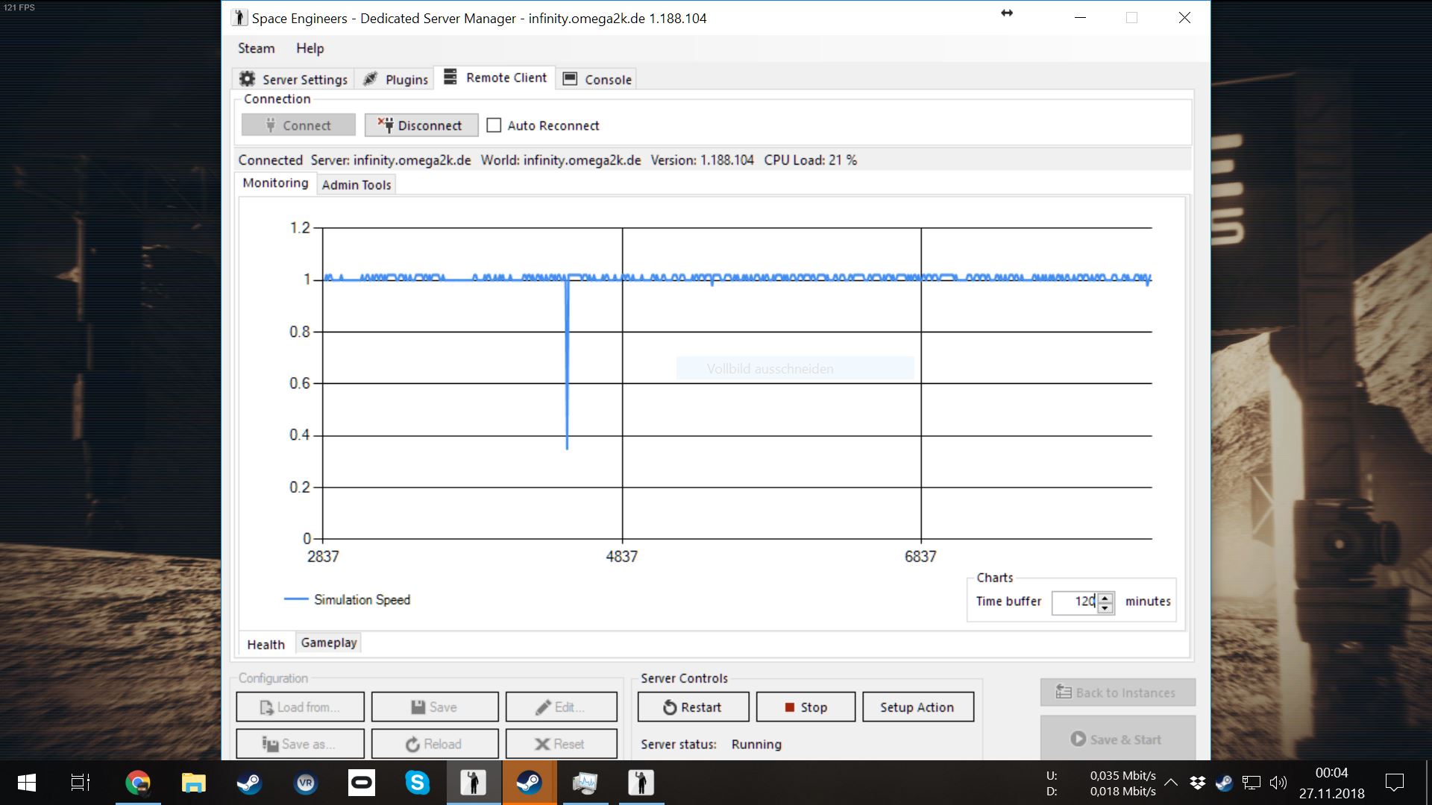Launch Chrome from the taskbar

click(x=137, y=783)
